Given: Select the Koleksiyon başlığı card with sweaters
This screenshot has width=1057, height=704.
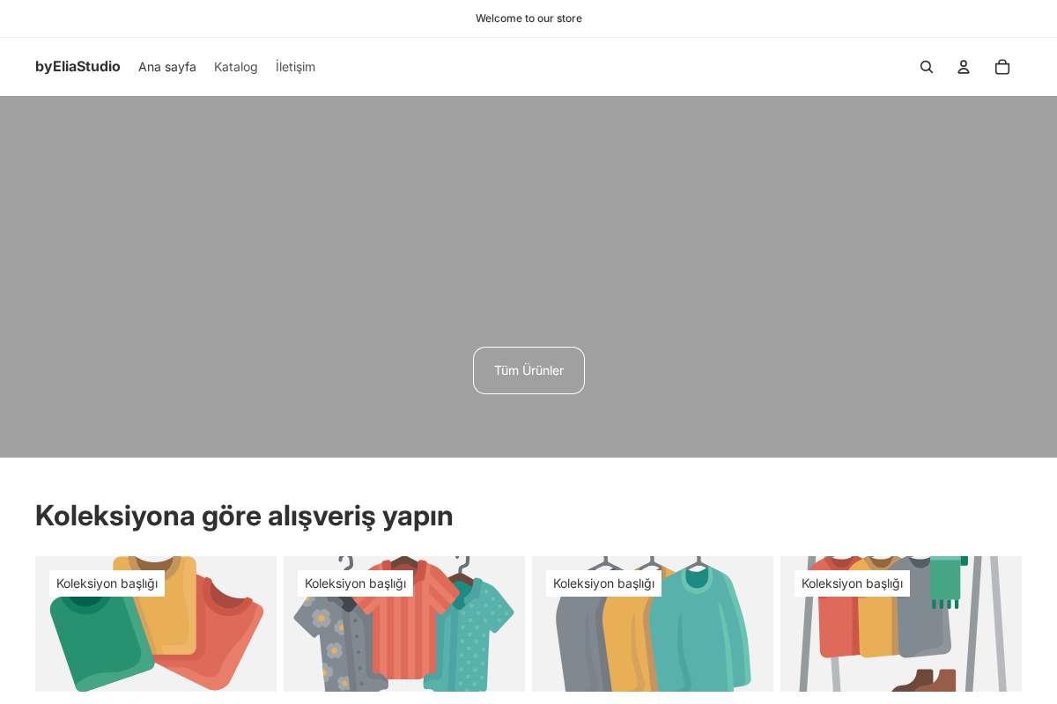Looking at the screenshot, I should (x=604, y=583).
